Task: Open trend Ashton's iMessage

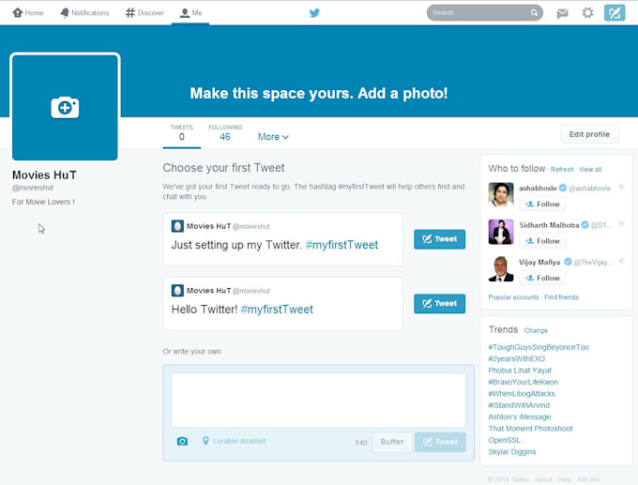Action: 519,417
